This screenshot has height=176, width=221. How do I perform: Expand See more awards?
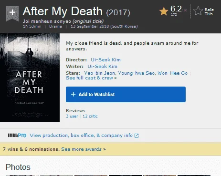pos(84,149)
